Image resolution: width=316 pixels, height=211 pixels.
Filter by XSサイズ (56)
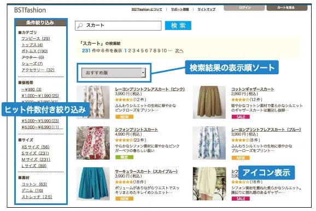[x=36, y=147]
